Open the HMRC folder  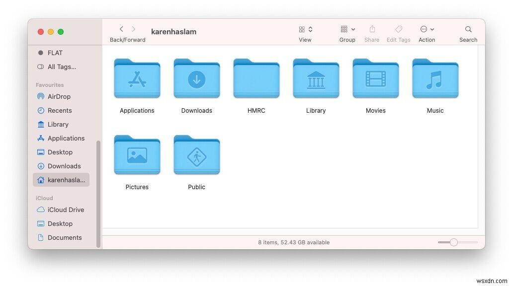tap(256, 79)
